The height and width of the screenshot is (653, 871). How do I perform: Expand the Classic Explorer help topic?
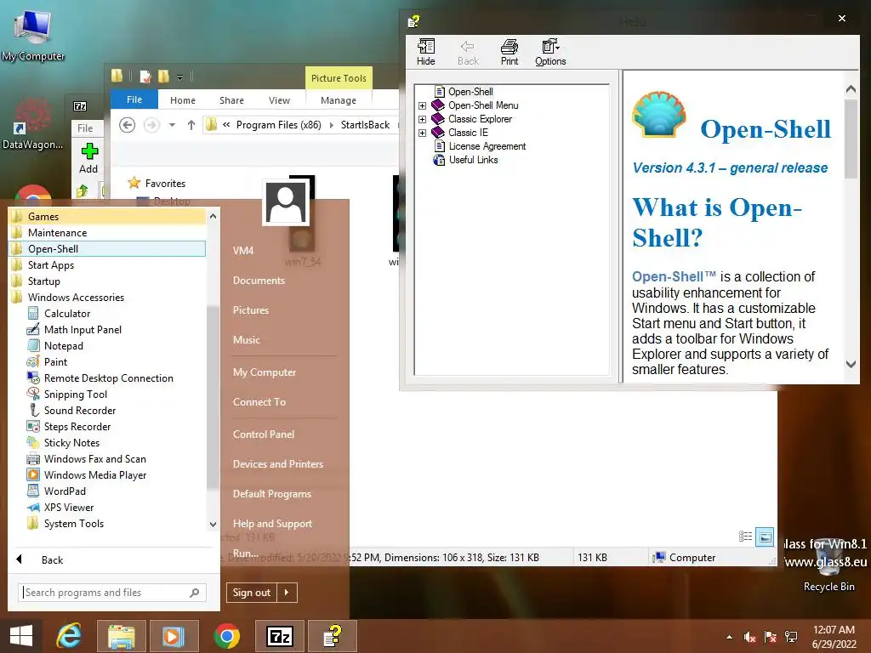[422, 119]
